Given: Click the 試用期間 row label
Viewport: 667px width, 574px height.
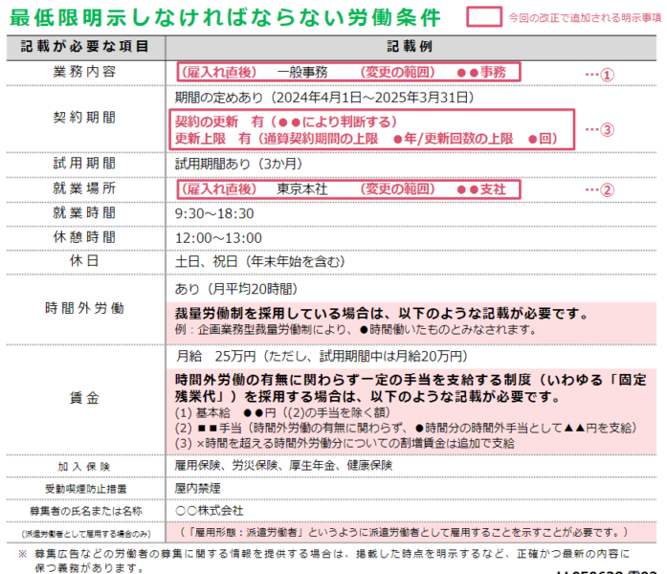Looking at the screenshot, I should point(83,164).
